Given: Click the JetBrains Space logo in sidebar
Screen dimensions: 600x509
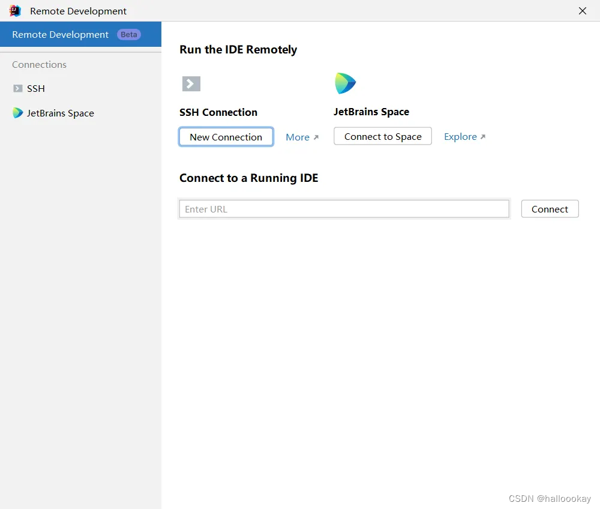Looking at the screenshot, I should click(x=17, y=113).
